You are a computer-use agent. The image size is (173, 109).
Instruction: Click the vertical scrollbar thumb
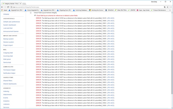point(172,72)
